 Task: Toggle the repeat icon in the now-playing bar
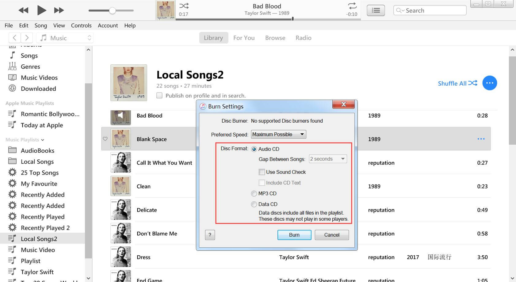352,6
